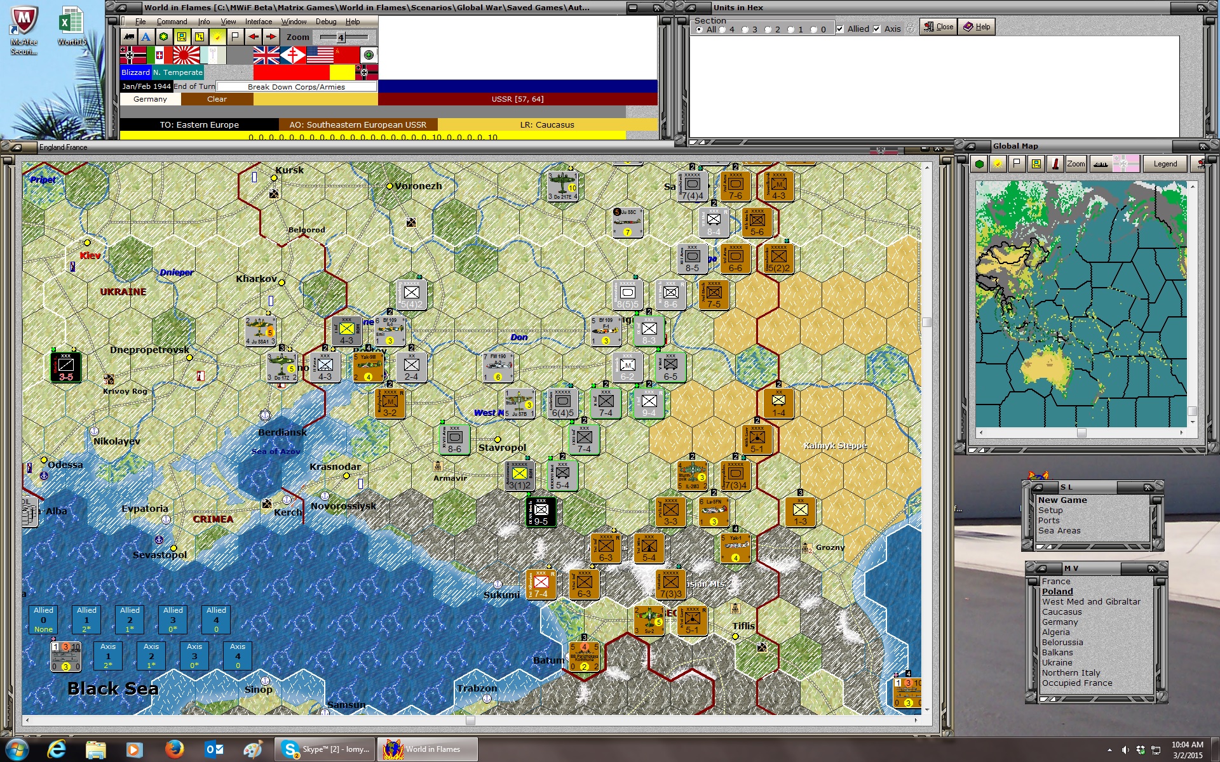Click the locomotive rail toolbar icon
The image size is (1220, 762).
[129, 37]
